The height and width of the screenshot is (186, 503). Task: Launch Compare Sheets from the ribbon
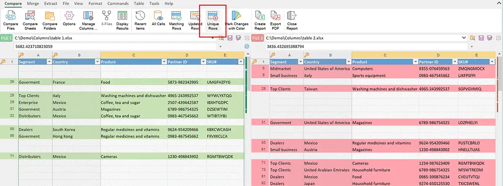(x=30, y=21)
